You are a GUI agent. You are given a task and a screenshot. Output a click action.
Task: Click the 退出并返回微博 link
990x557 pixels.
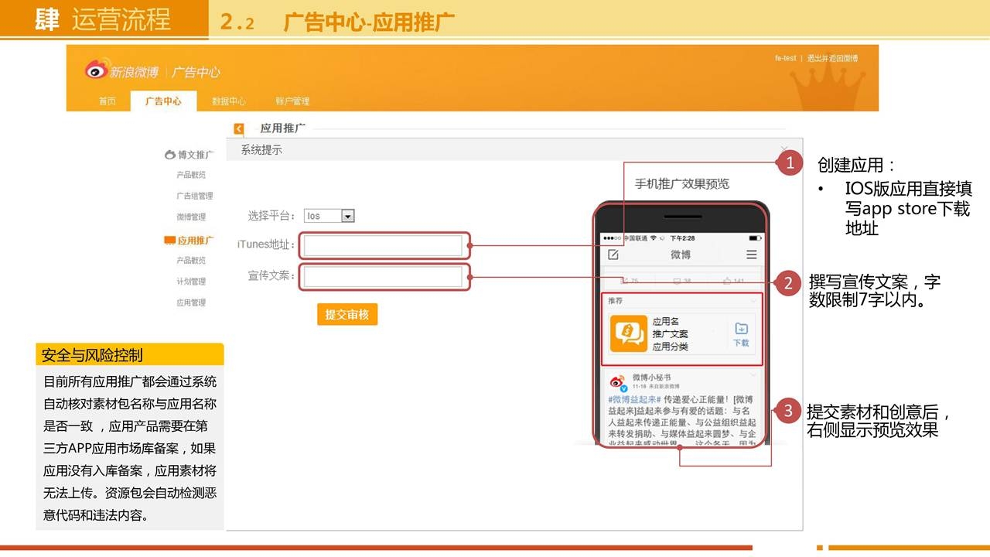(831, 59)
